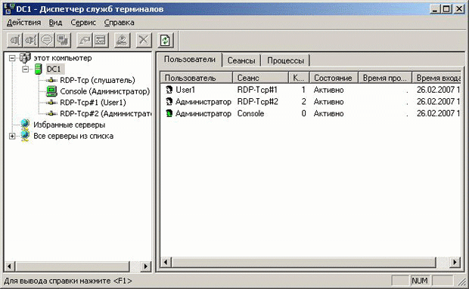Click the session Status toolbar icon
Viewport: 469px width, 289px height.
(101, 40)
